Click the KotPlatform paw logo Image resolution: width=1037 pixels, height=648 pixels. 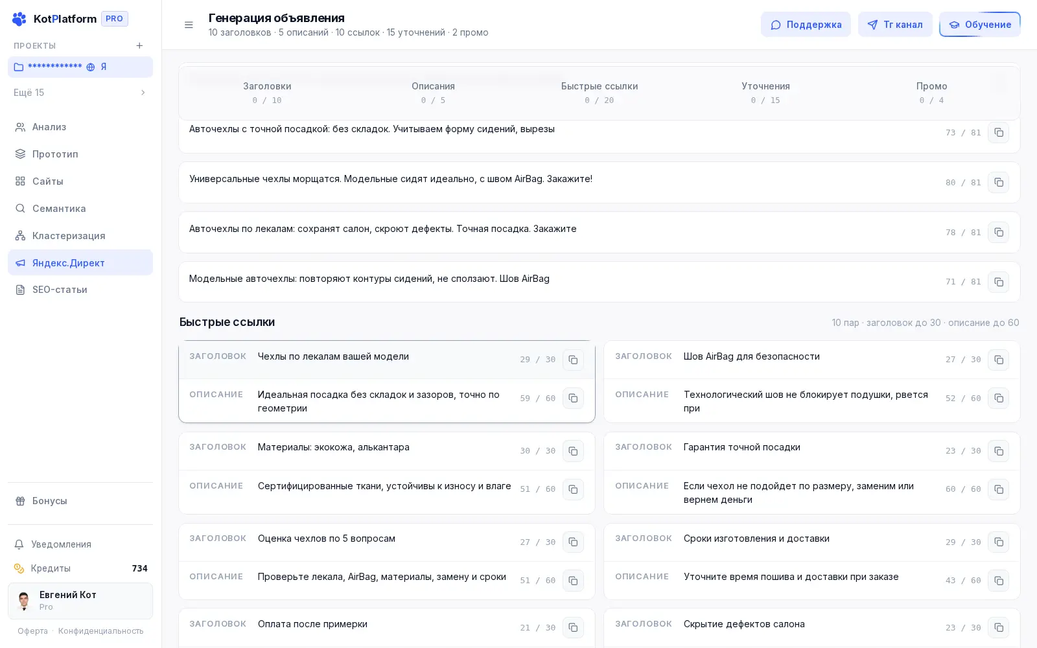pyautogui.click(x=19, y=19)
